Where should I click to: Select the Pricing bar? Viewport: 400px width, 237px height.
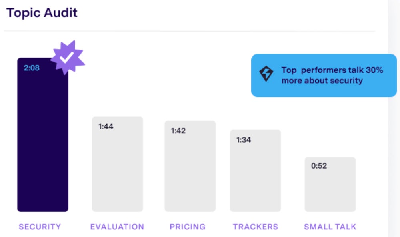[190, 166]
